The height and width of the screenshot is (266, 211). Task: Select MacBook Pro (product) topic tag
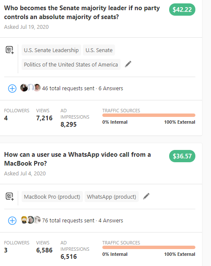coord(52,197)
